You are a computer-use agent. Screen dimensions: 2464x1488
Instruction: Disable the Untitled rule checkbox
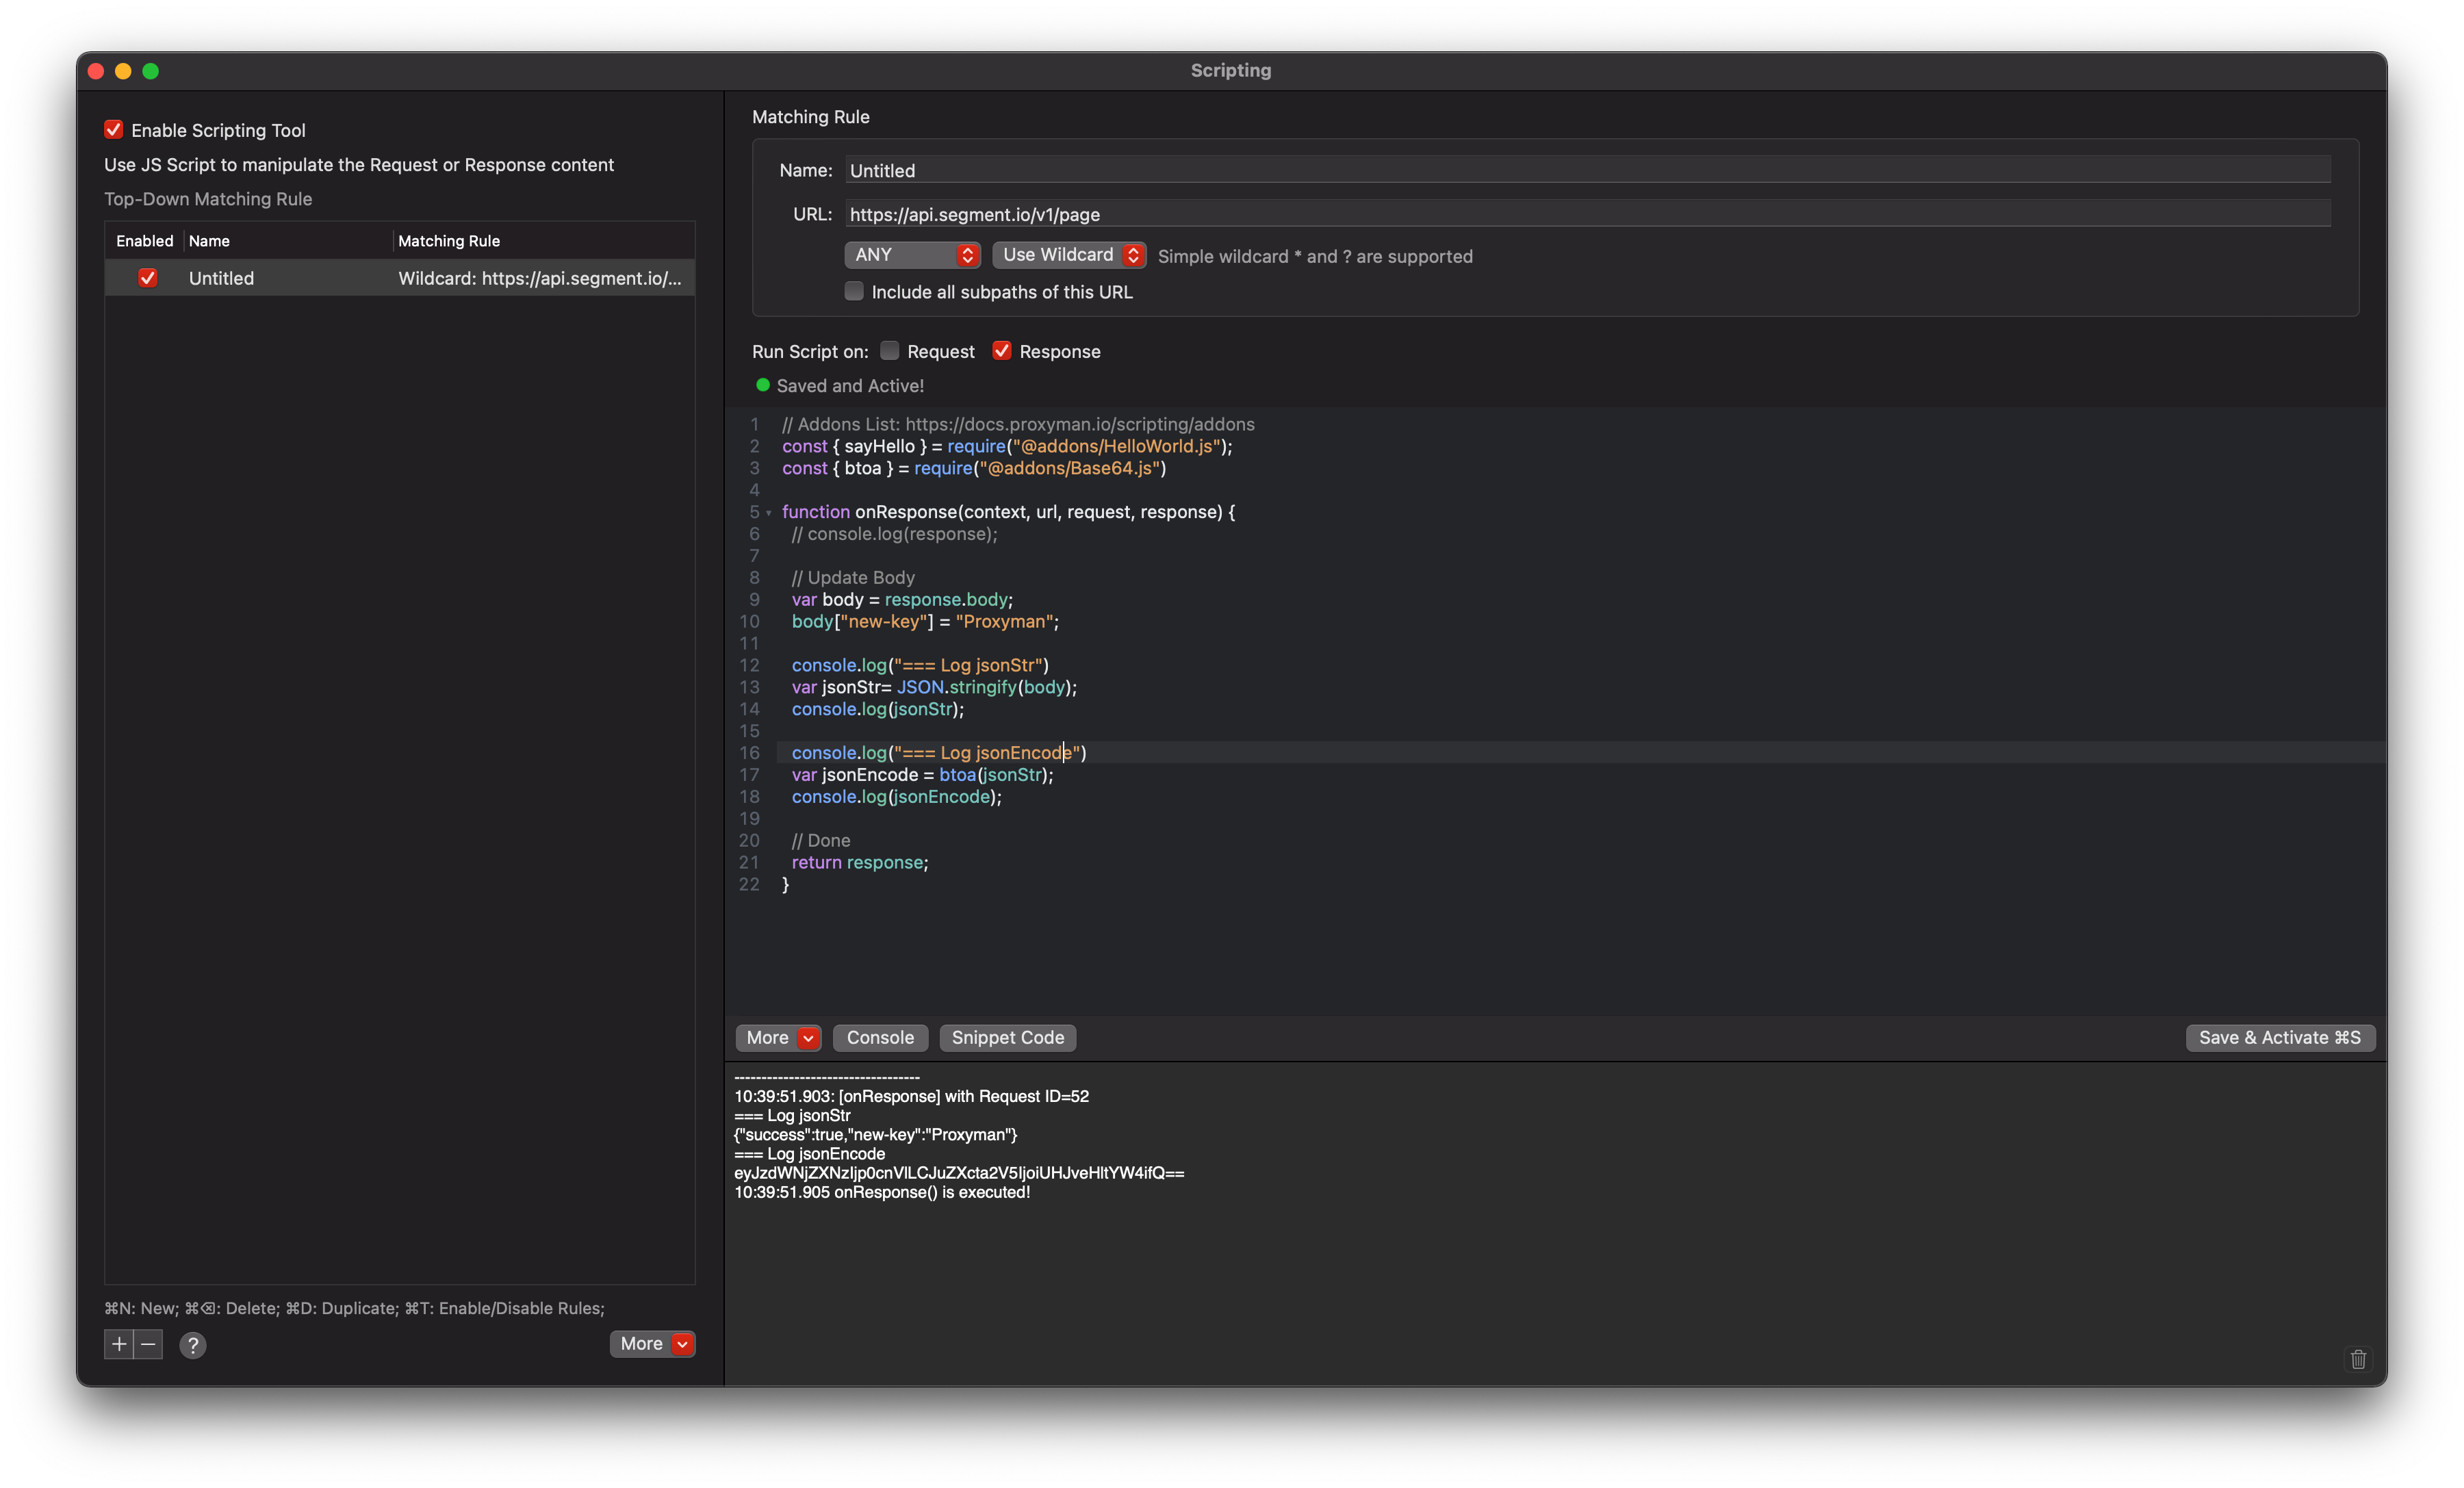pos(148,278)
